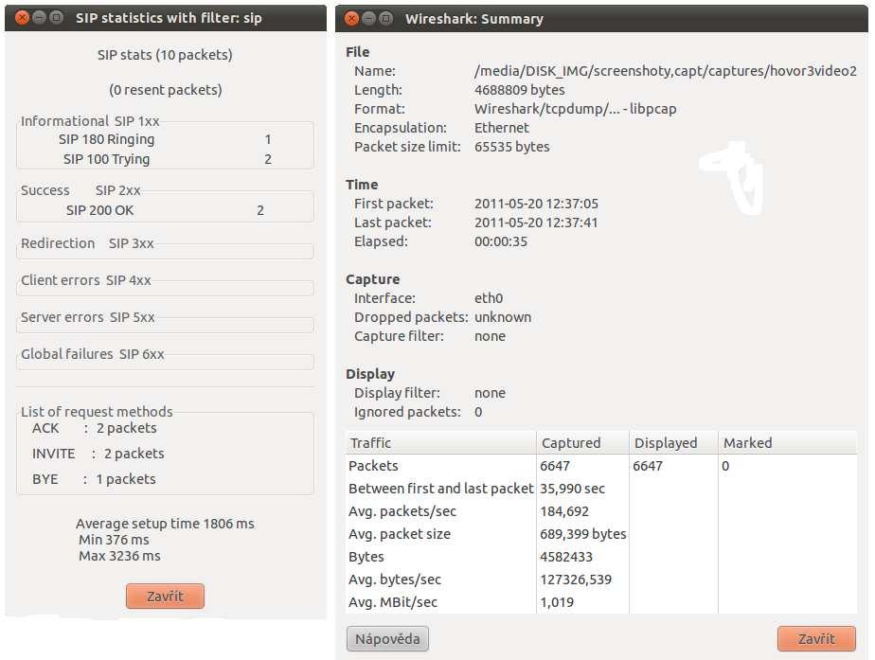
Task: Click last packet time '2011-05-20 12:37:41'
Action: click(536, 223)
